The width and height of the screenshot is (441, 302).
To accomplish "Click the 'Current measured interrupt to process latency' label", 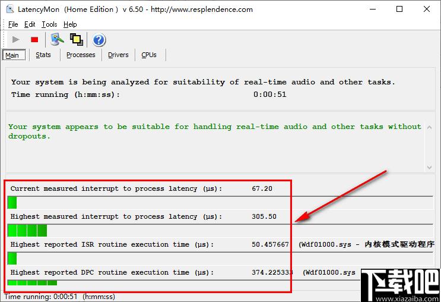I will tap(116, 188).
